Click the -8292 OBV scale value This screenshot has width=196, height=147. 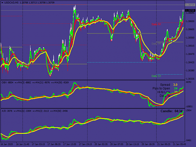coord(188,82)
